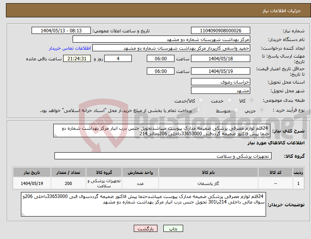Click the goods group field تجهیزات پزشکی و سلامت
The width and height of the screenshot is (311, 239).
pyautogui.click(x=163, y=156)
